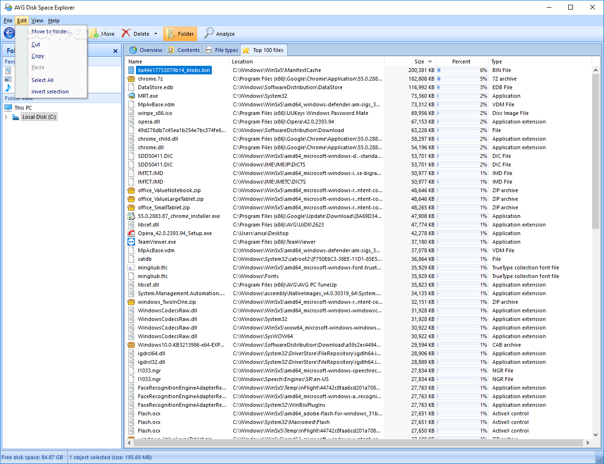
Task: Click the Free disk space status text
Action: pyautogui.click(x=32, y=457)
